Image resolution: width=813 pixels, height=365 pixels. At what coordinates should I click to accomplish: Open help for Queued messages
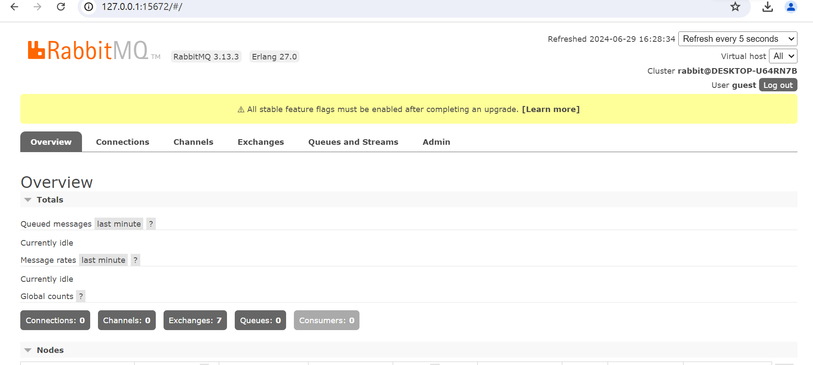pyautogui.click(x=151, y=224)
